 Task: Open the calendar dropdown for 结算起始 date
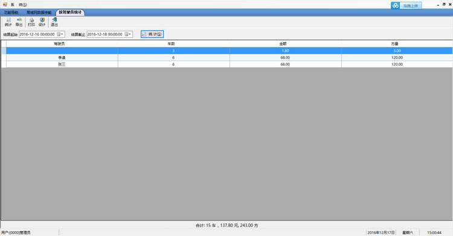[60, 34]
